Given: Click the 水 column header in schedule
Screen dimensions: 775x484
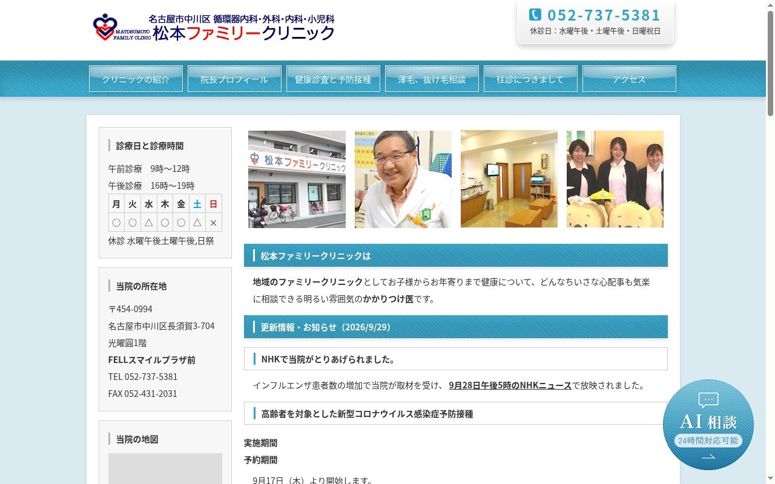Looking at the screenshot, I should click(148, 204).
